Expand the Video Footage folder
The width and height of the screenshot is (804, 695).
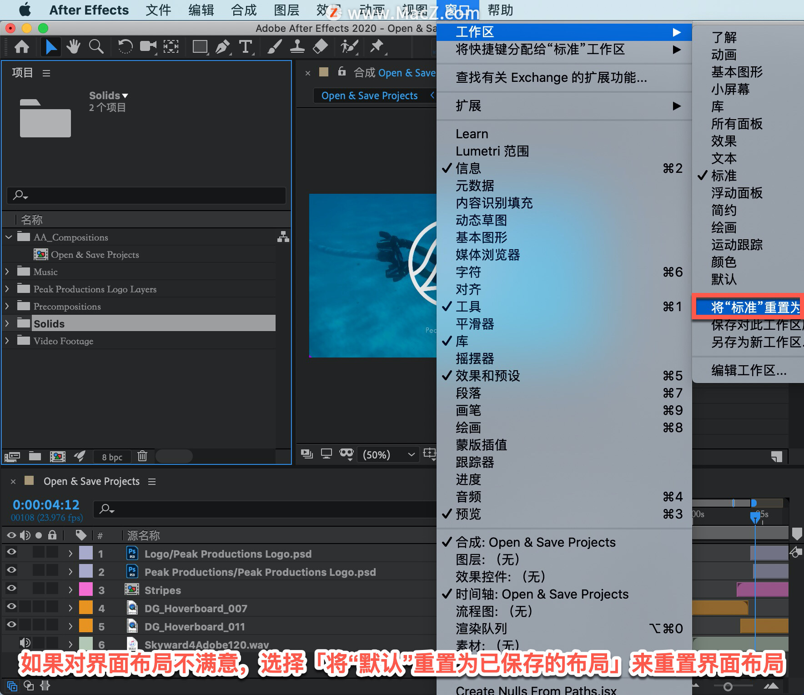point(7,341)
